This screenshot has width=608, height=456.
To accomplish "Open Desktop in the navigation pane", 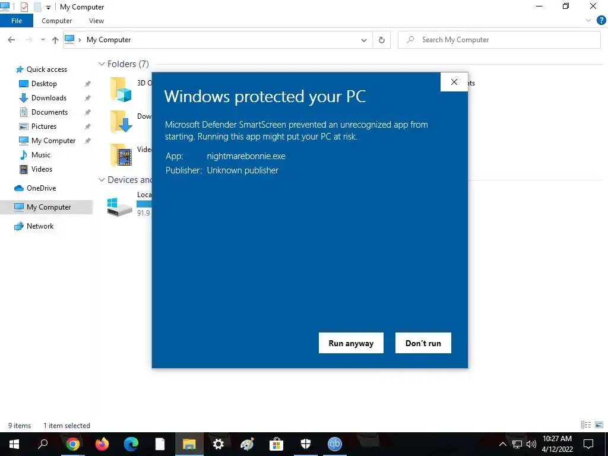I will 44,83.
